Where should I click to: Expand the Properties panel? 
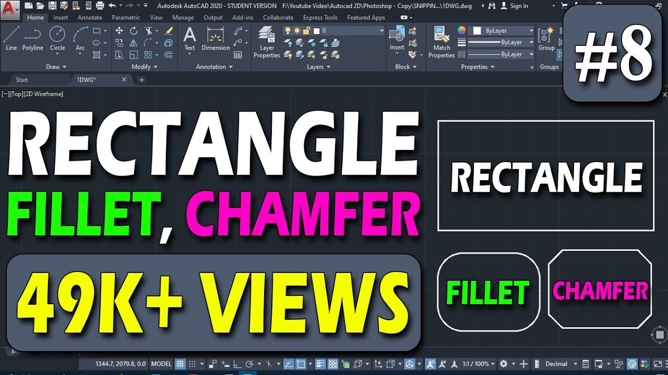[x=478, y=67]
